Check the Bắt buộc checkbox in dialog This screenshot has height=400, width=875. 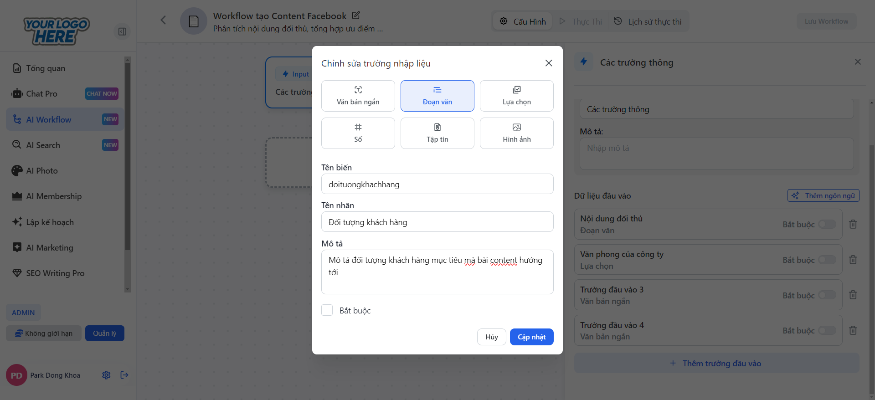[327, 310]
